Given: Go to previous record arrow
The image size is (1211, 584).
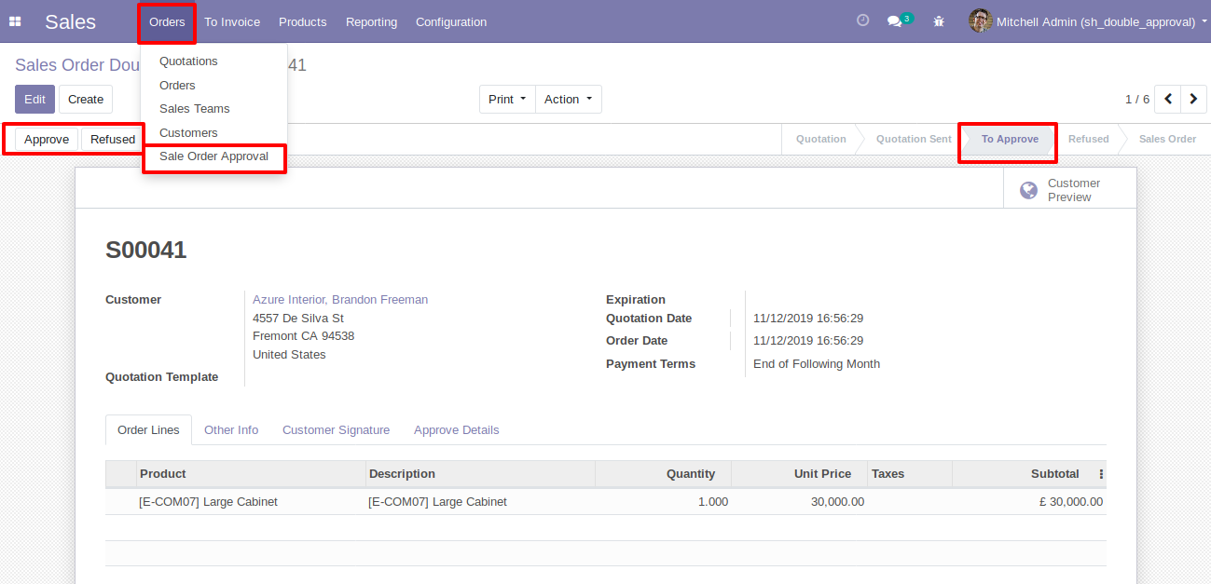Looking at the screenshot, I should pyautogui.click(x=1168, y=99).
